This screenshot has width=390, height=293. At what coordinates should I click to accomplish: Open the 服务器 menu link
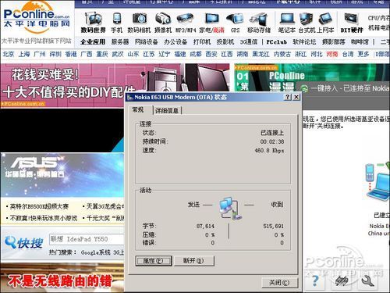120,41
